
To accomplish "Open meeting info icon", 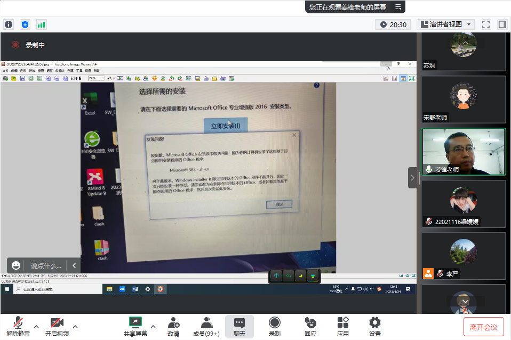I will point(9,24).
